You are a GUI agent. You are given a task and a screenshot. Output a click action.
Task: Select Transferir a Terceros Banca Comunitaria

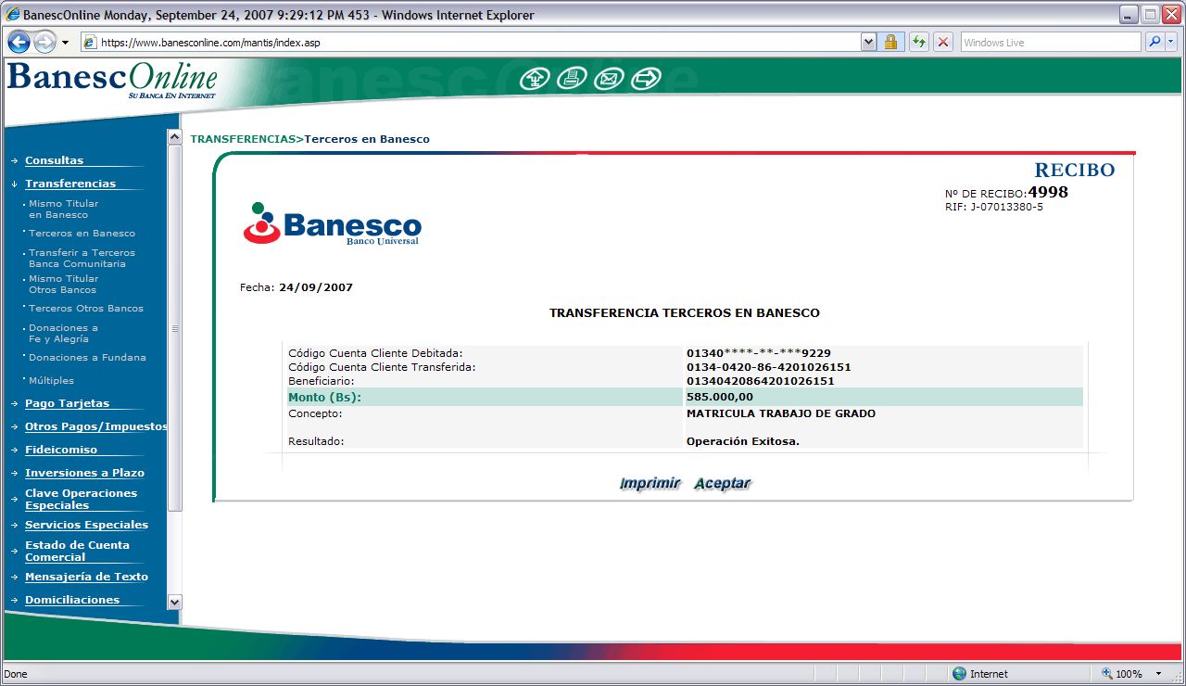pos(82,259)
